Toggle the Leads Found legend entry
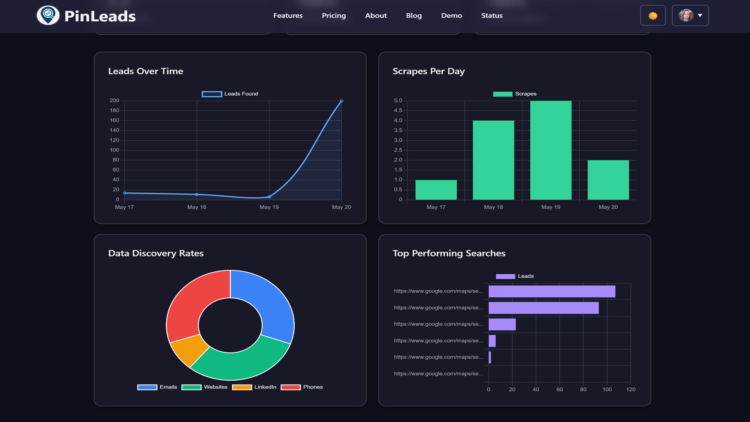Image resolution: width=750 pixels, height=422 pixels. [x=230, y=94]
